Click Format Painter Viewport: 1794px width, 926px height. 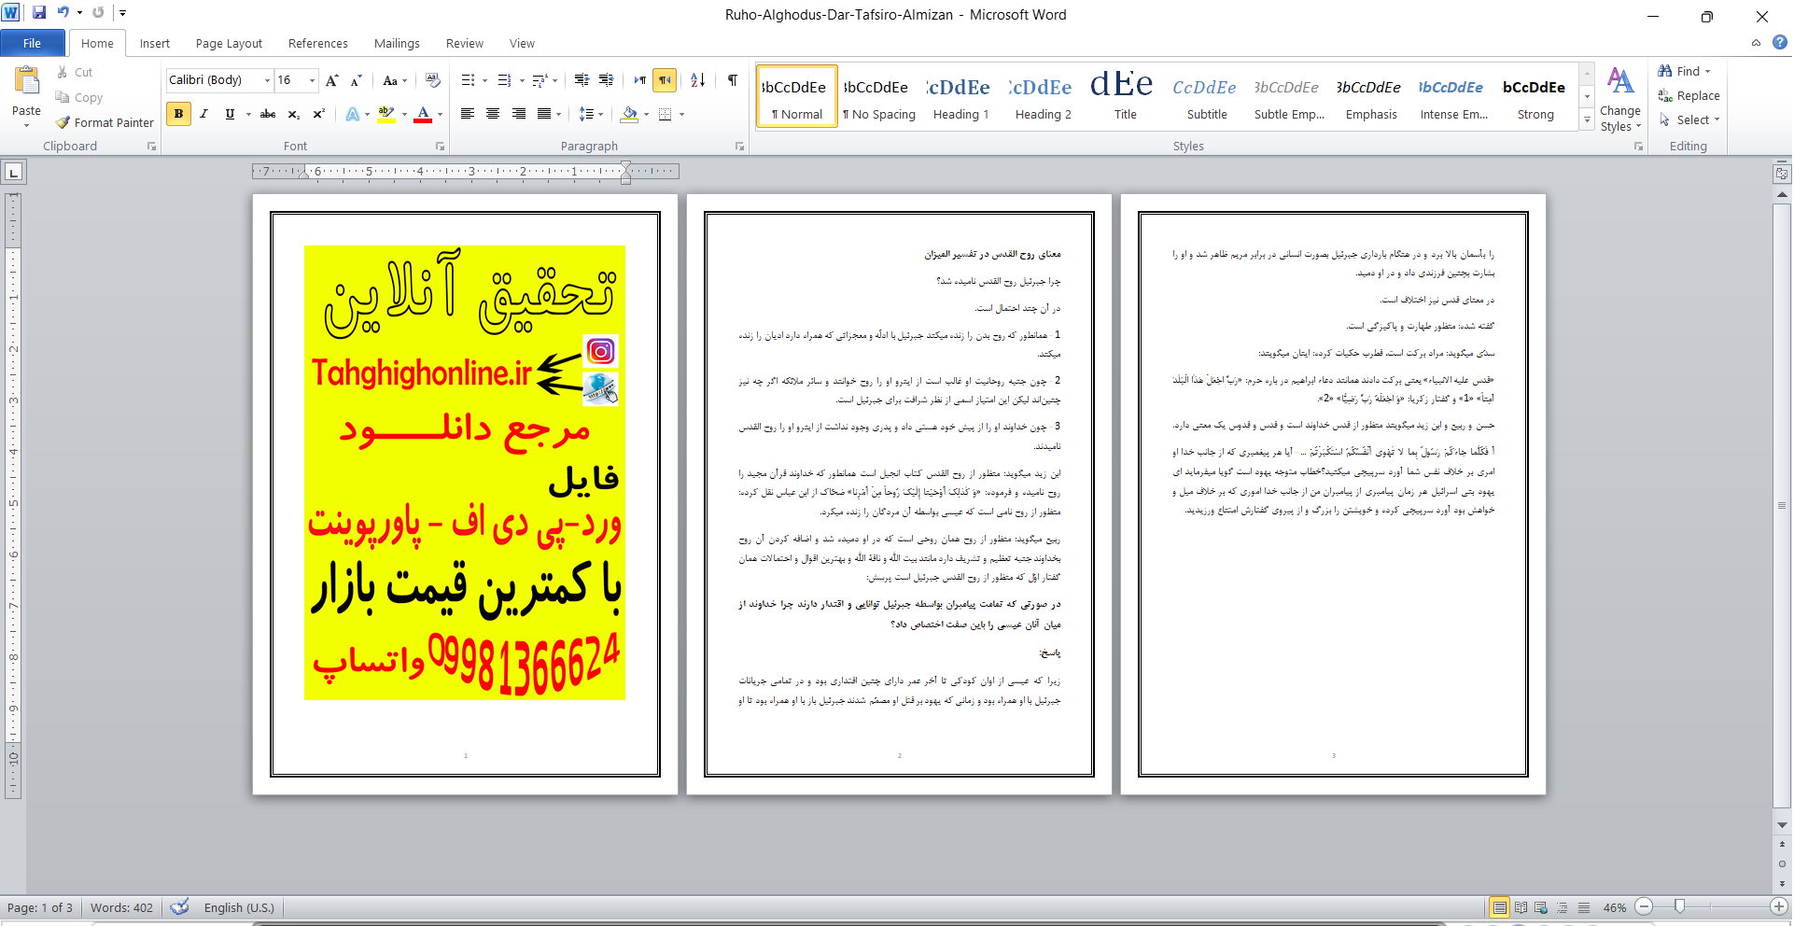point(104,122)
